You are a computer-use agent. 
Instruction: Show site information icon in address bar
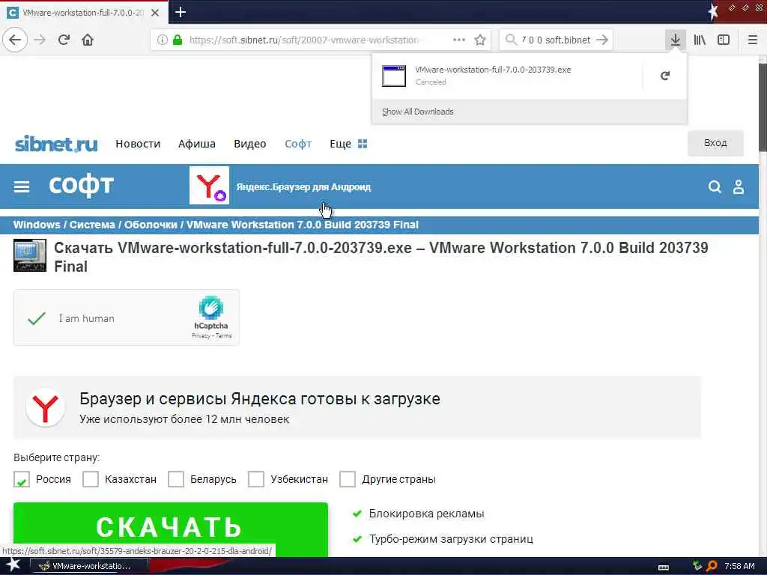pos(163,40)
